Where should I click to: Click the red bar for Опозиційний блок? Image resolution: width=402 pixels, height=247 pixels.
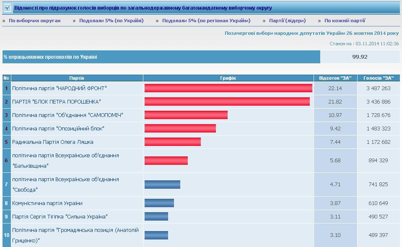coord(180,128)
